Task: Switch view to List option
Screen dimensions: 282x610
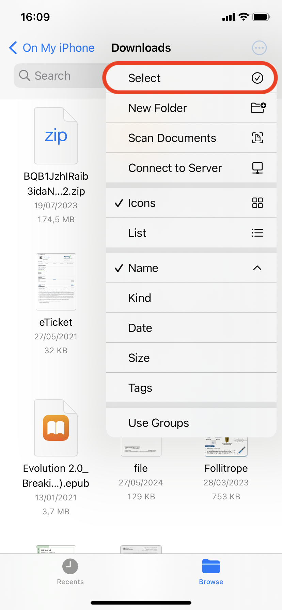Action: (x=191, y=233)
